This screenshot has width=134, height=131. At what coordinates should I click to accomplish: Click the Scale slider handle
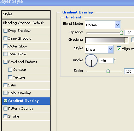tap(108, 71)
